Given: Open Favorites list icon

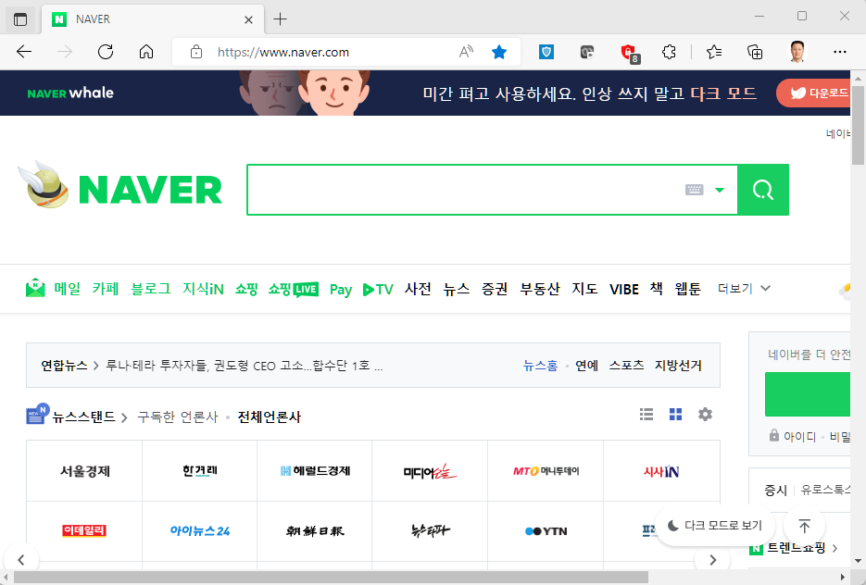Looking at the screenshot, I should [713, 52].
